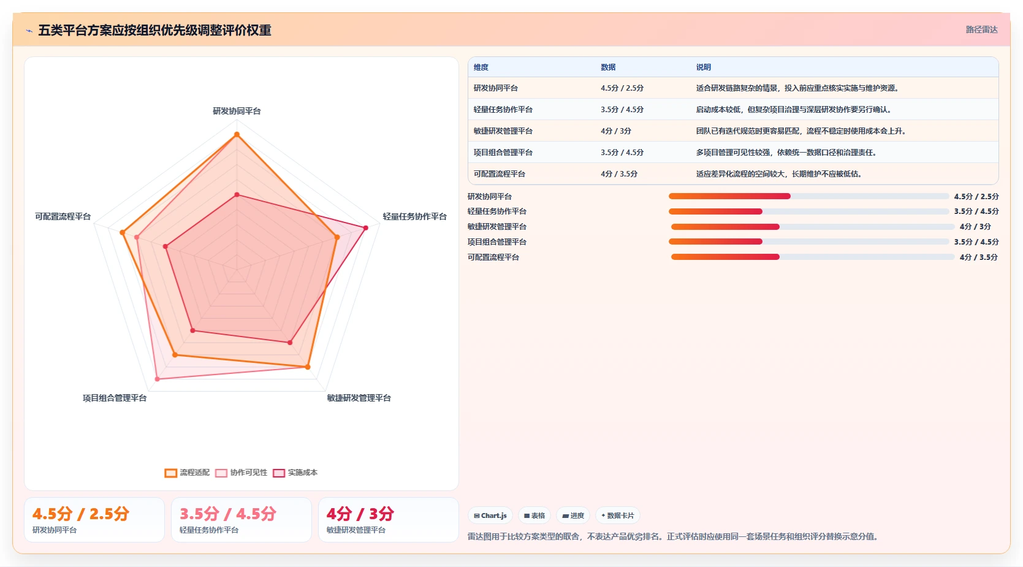Click the radar axis label 研发协同平台
The height and width of the screenshot is (567, 1023).
(x=237, y=111)
